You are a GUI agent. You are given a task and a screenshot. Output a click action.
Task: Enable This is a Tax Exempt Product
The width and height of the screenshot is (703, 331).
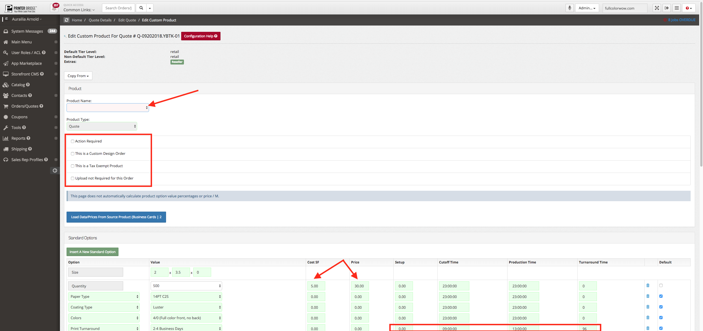[x=73, y=166]
